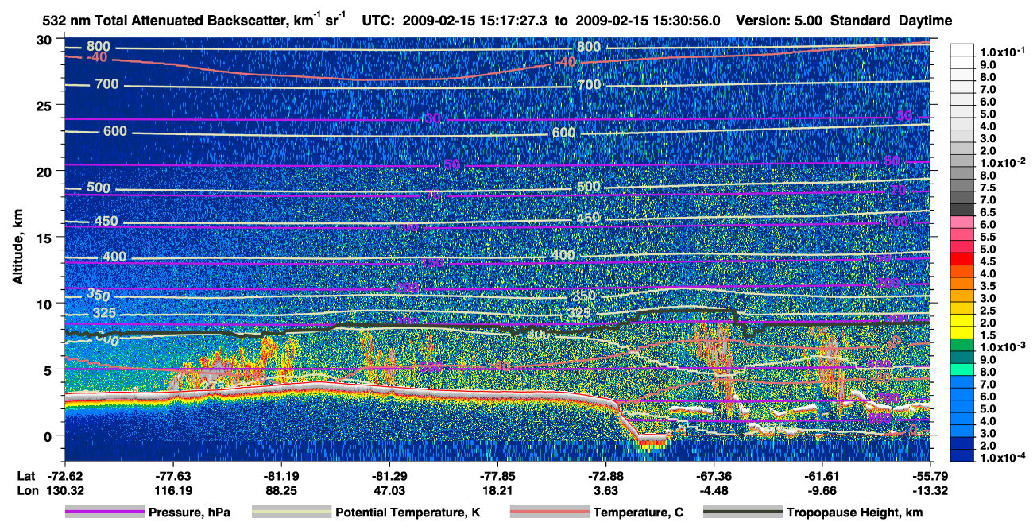Click the "Lat" row label
This screenshot has height=530, width=1033.
point(25,476)
